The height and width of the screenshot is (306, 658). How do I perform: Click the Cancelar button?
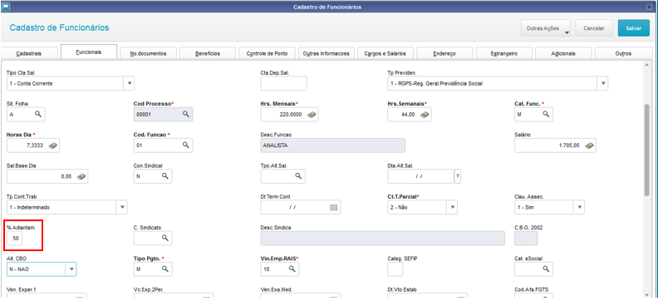[594, 28]
